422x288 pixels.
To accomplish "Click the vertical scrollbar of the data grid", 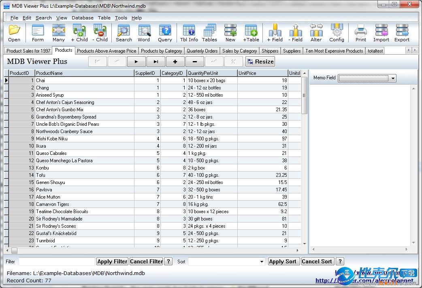I will [305, 162].
